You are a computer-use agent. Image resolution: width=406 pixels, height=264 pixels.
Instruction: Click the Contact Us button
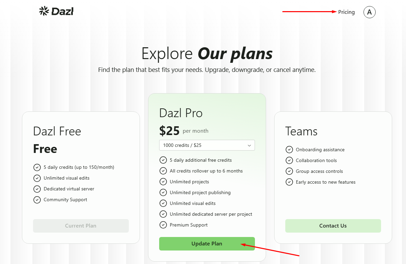coord(333,226)
